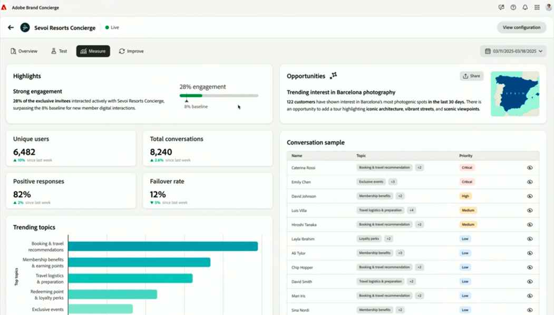Sort table by Name column header
The height and width of the screenshot is (315, 554).
click(x=297, y=156)
